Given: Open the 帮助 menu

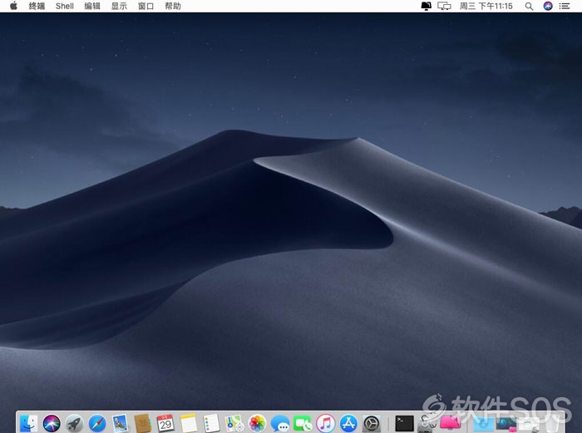Looking at the screenshot, I should [x=173, y=6].
